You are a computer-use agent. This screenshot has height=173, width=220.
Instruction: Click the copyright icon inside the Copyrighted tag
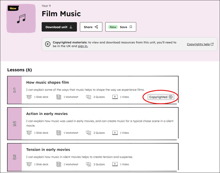[171, 97]
